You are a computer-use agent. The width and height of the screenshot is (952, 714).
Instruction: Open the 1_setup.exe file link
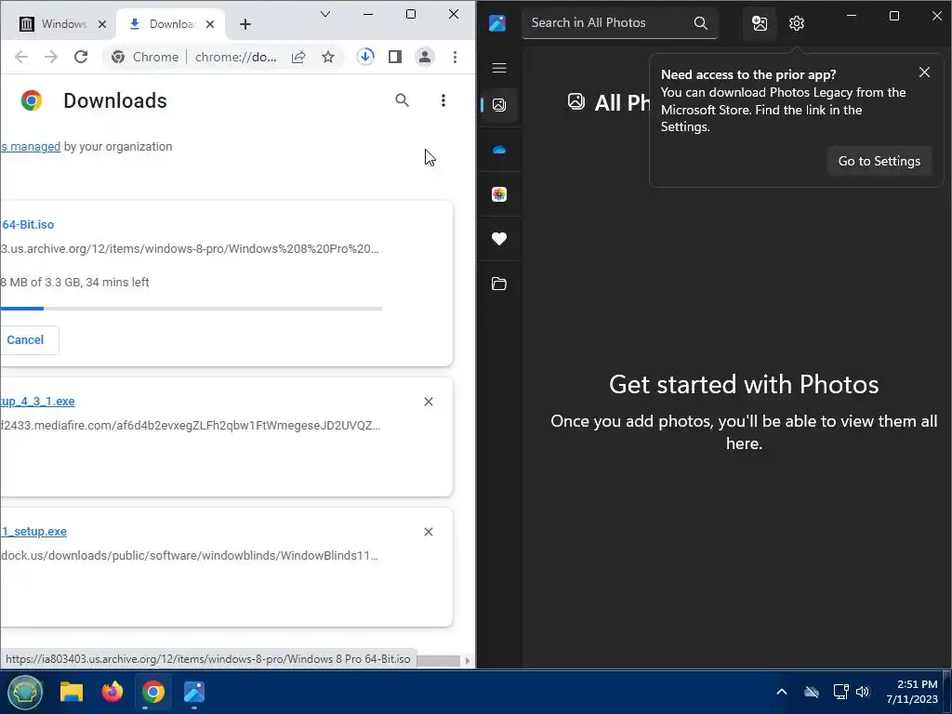(34, 532)
